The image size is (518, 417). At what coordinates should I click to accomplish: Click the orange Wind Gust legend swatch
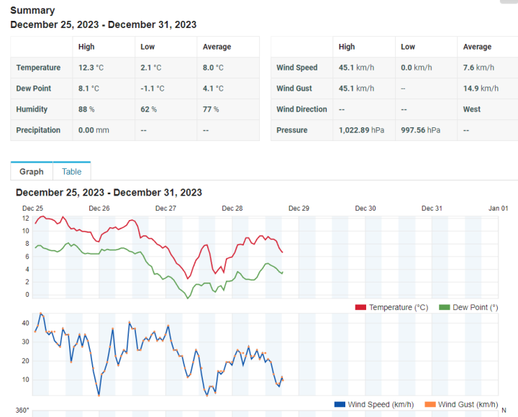[430, 405]
